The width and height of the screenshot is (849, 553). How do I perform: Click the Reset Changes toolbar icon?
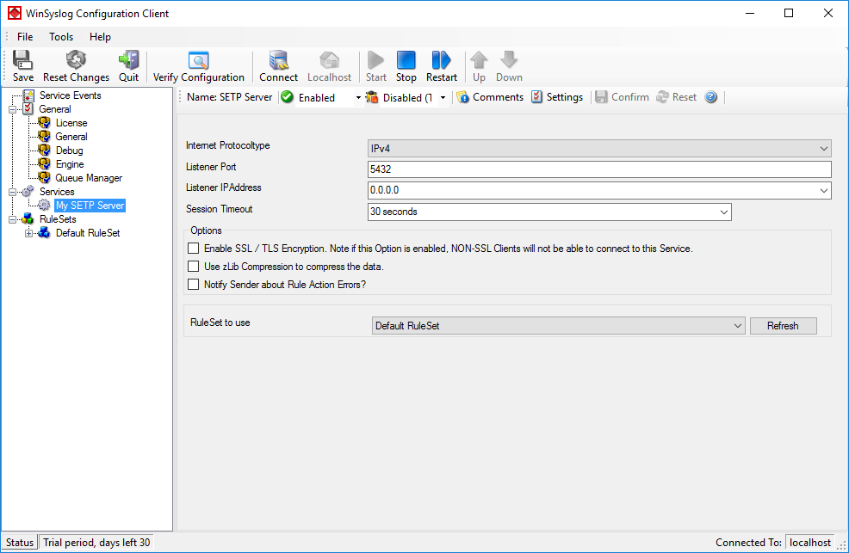(76, 60)
